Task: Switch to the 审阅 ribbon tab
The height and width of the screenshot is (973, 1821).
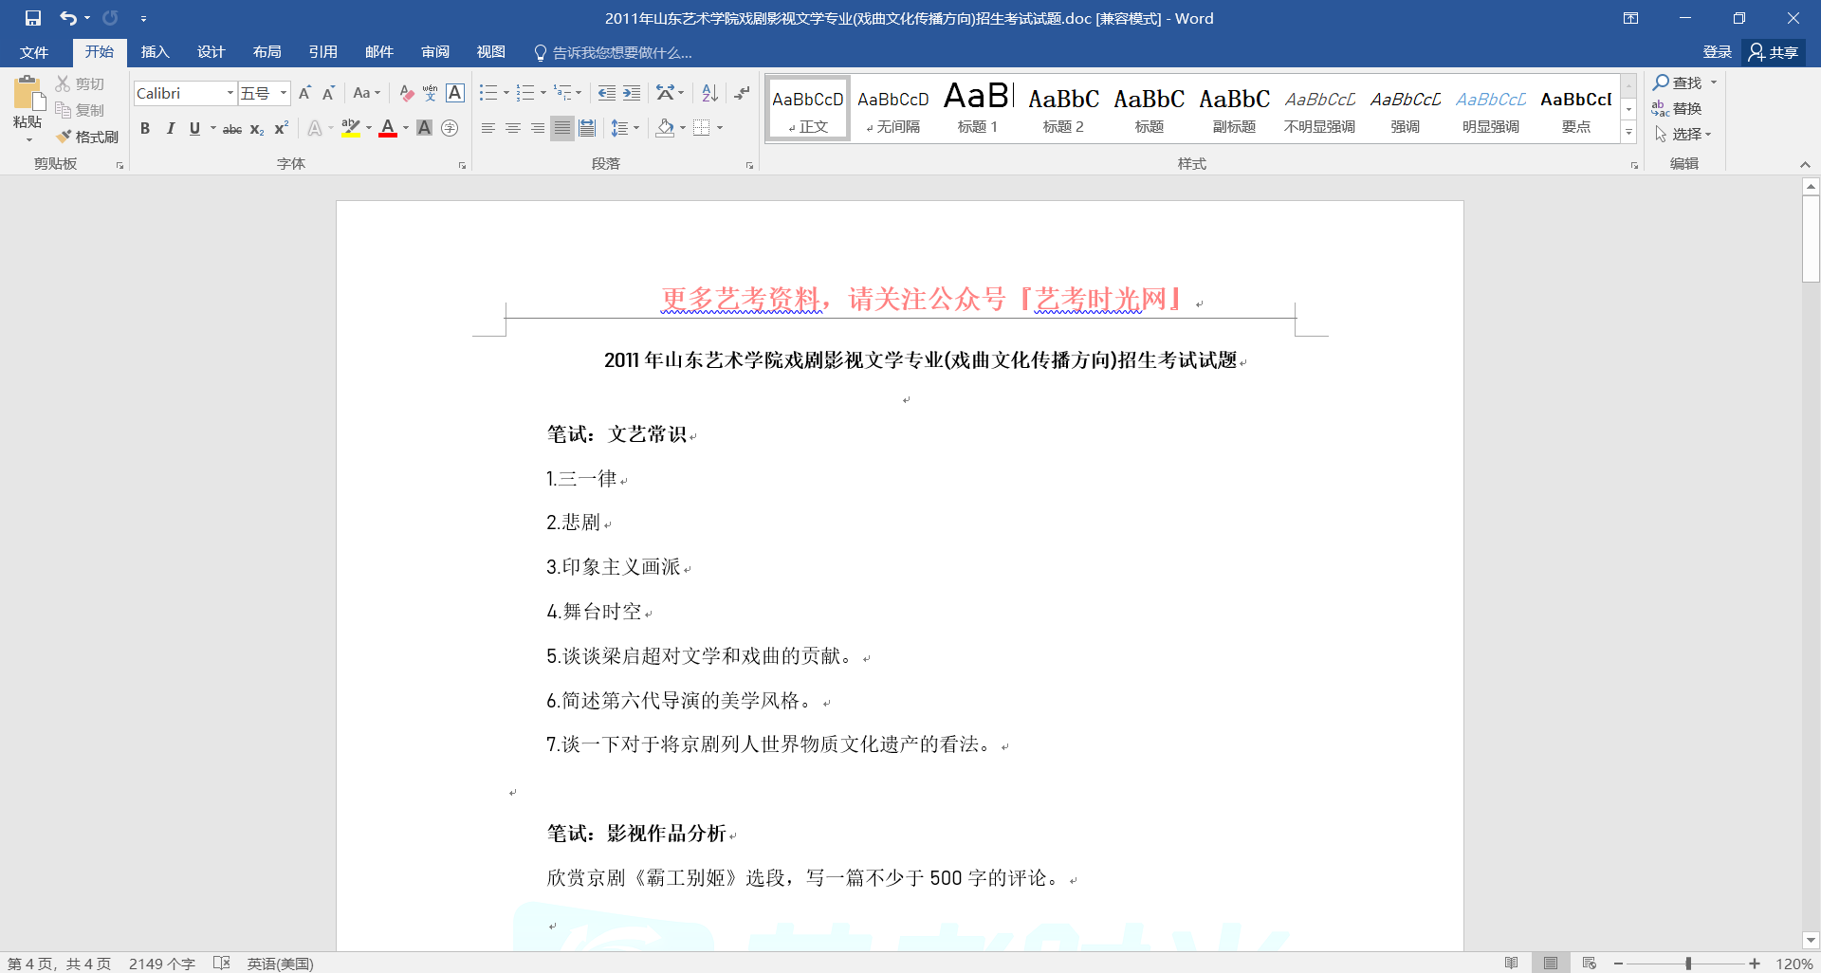Action: [435, 52]
